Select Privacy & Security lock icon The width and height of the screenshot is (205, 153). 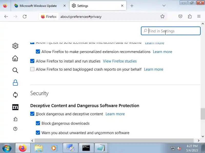(15, 83)
